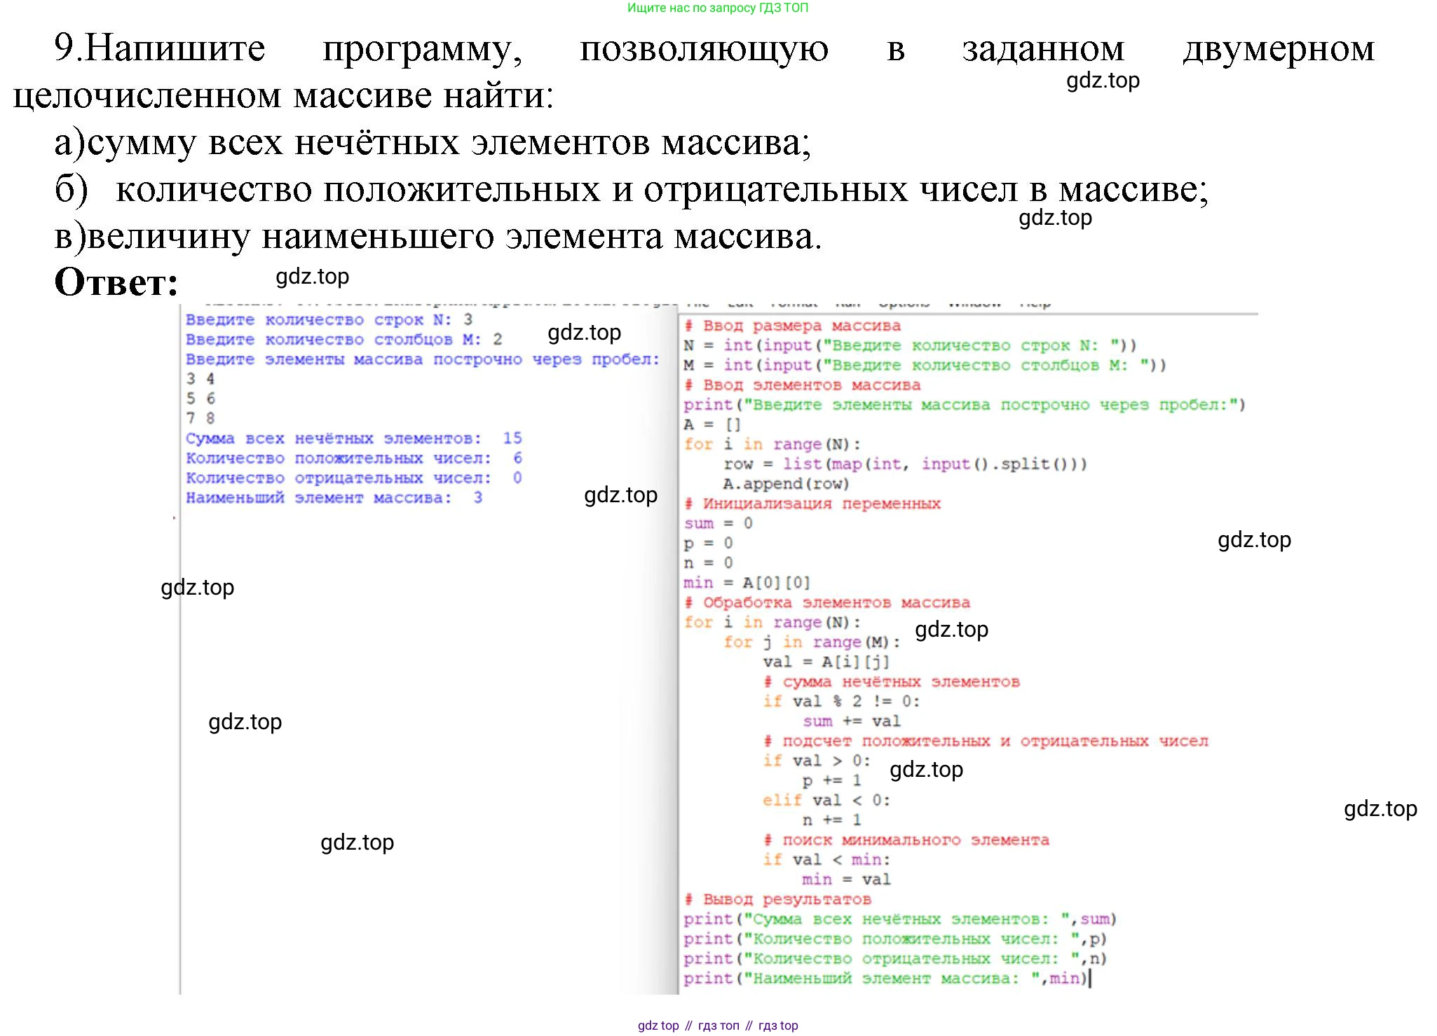1437x1036 pixels.
Task: Click task item 'в)величину наименьшего элемента массива.'
Action: [438, 237]
